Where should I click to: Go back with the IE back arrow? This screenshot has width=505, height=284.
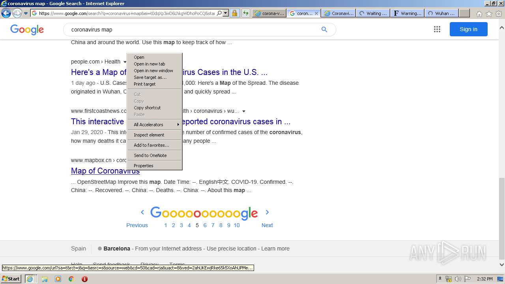click(x=6, y=13)
